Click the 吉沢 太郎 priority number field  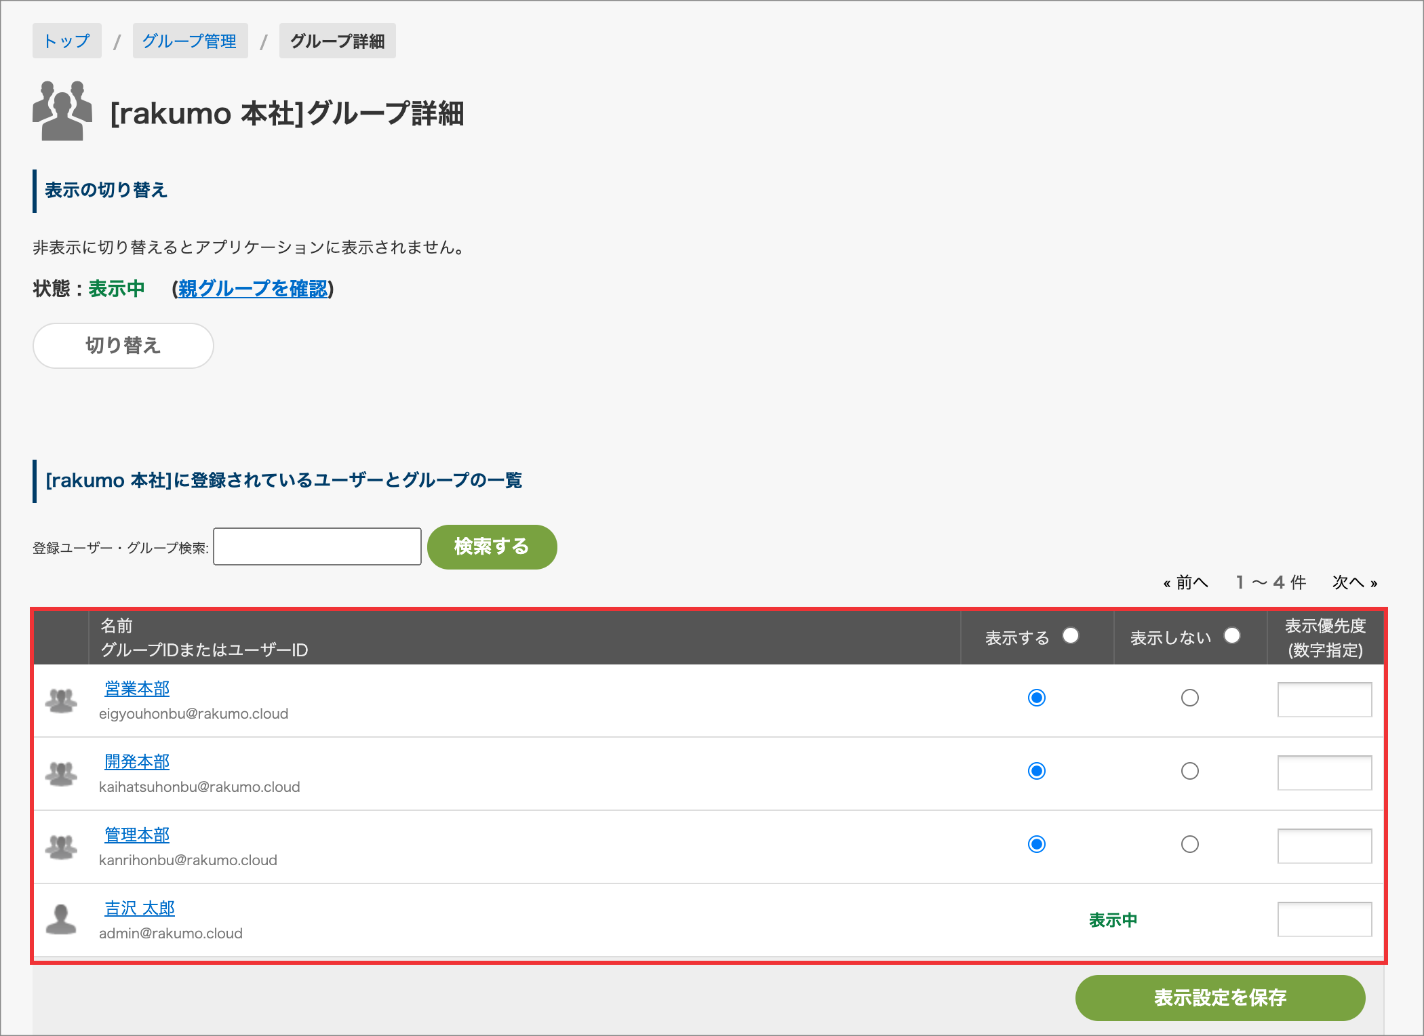[1325, 919]
